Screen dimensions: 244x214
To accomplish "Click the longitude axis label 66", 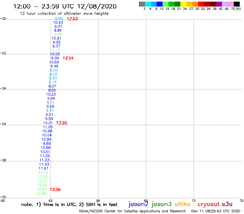I will (x=98, y=201).
